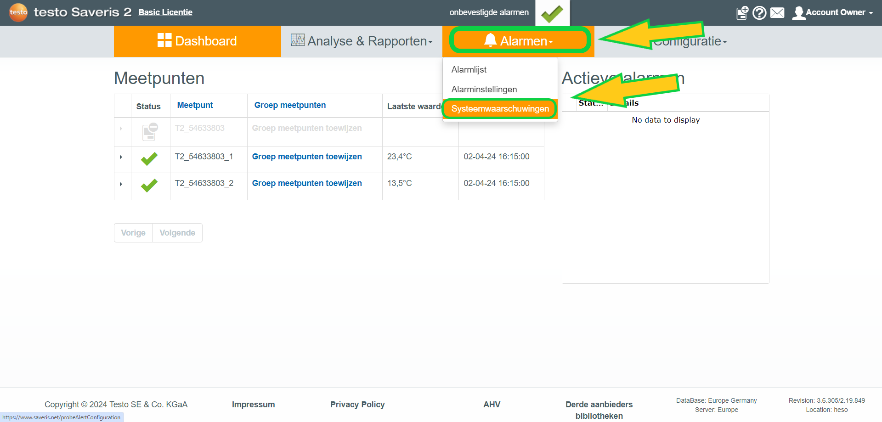Click the Revision 3.6.305/2.19.849 text
The height and width of the screenshot is (422, 882).
point(827,400)
